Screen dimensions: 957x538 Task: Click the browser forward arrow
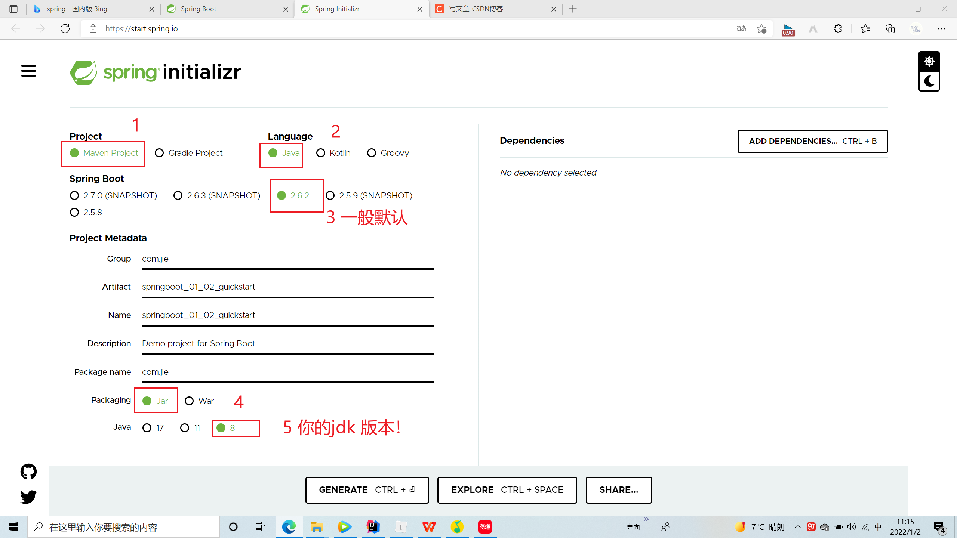click(40, 29)
